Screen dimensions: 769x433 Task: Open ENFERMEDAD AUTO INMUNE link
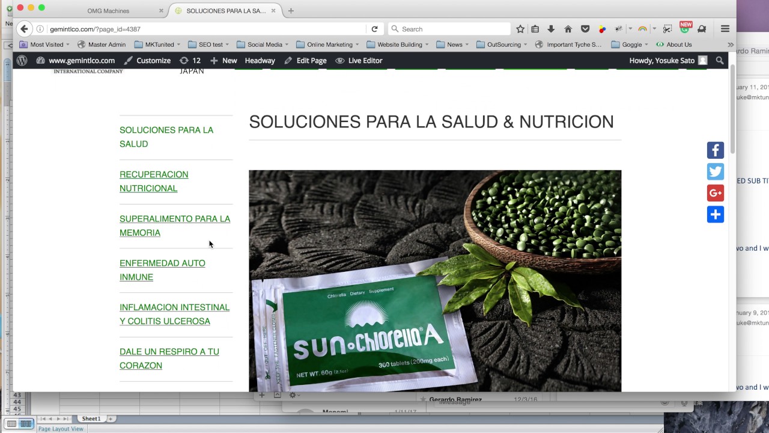tap(162, 270)
